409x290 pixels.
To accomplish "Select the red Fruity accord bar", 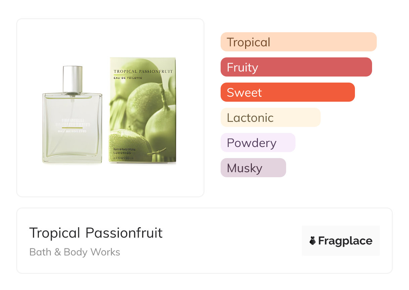I will (296, 67).
